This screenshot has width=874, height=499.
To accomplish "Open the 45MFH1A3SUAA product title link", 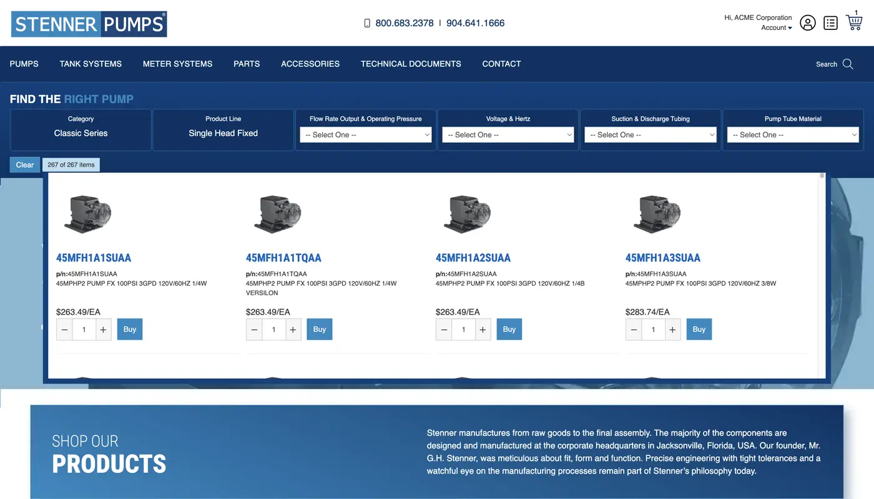I will (663, 258).
